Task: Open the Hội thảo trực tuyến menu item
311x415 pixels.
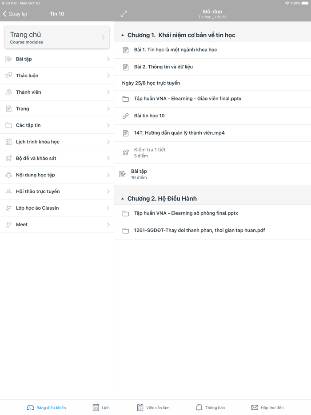Action: 38,192
